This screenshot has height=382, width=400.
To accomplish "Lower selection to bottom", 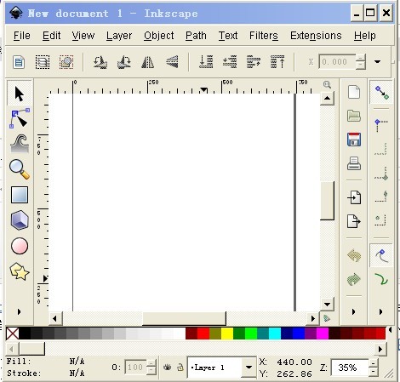I will tap(206, 62).
